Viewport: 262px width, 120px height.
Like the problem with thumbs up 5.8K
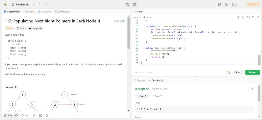click(8, 115)
